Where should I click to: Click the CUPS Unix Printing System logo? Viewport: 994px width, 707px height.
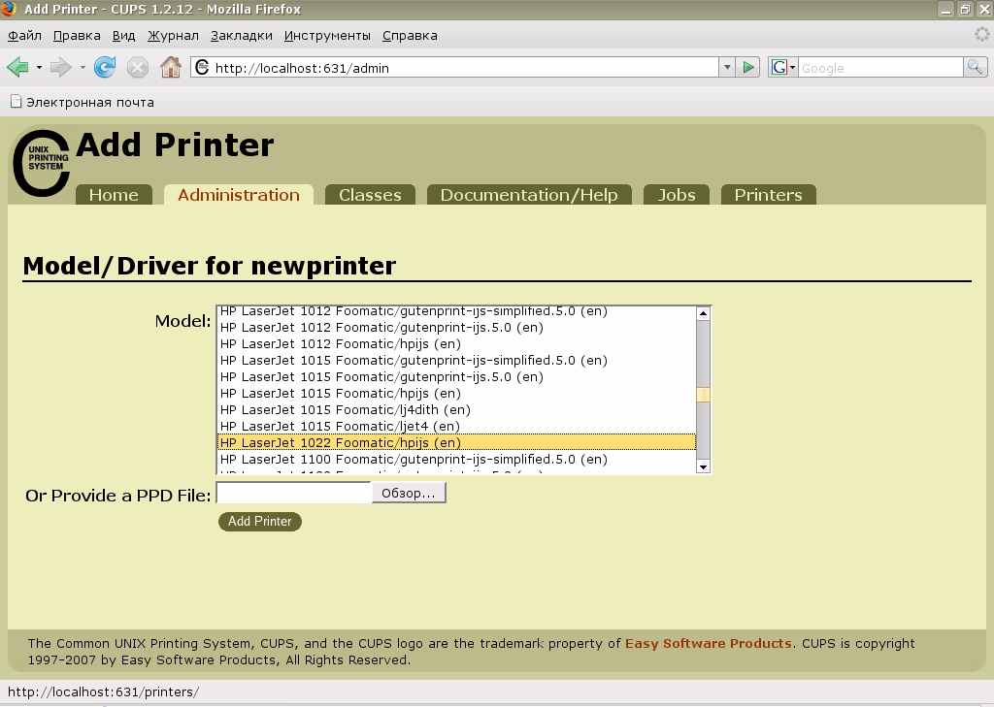coord(41,163)
